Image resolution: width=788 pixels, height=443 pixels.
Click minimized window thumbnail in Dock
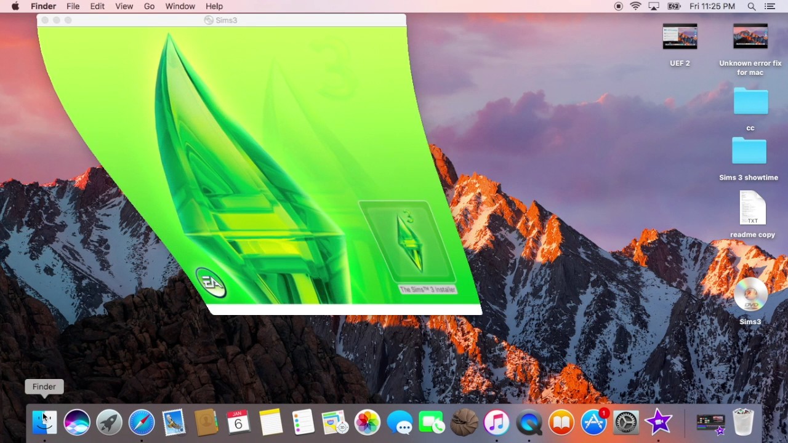click(710, 423)
